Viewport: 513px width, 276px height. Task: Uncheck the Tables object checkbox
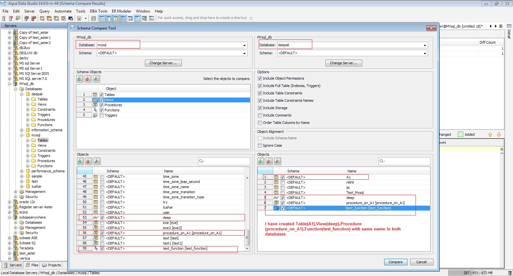click(101, 95)
